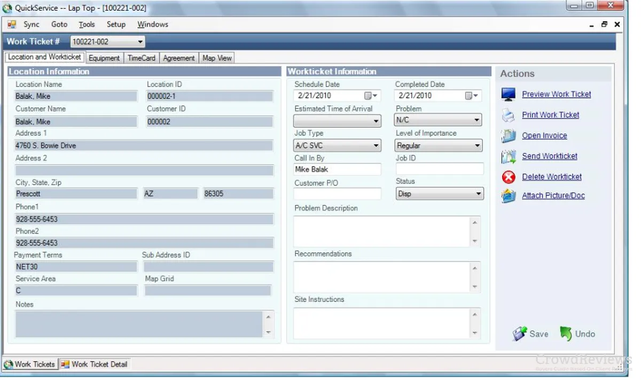641x380 pixels.
Task: Open the Map View tab
Action: tap(217, 58)
